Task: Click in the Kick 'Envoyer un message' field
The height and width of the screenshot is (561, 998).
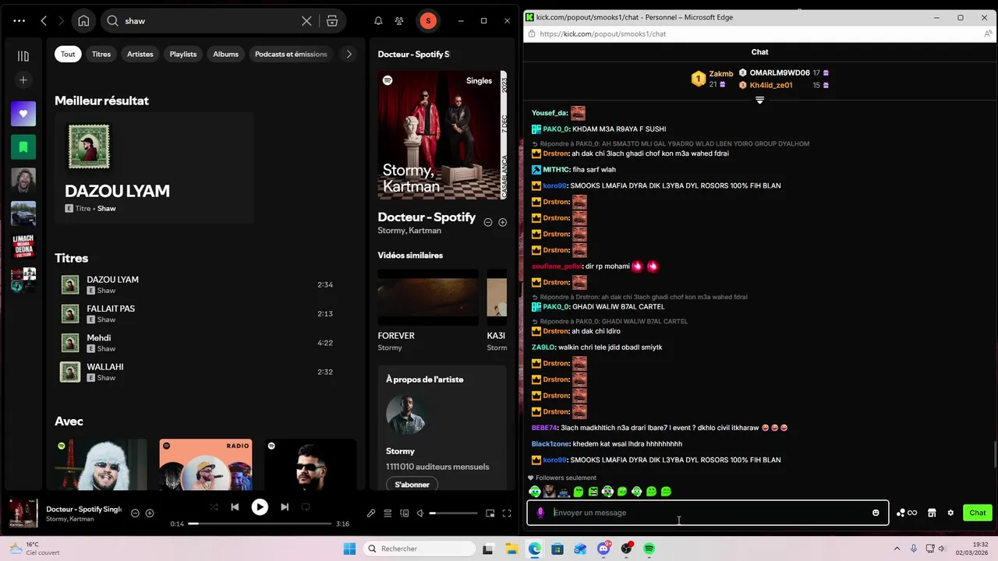Action: pos(708,513)
